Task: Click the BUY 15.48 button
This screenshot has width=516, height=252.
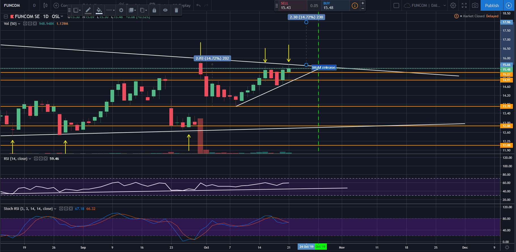Action: tap(335, 5)
